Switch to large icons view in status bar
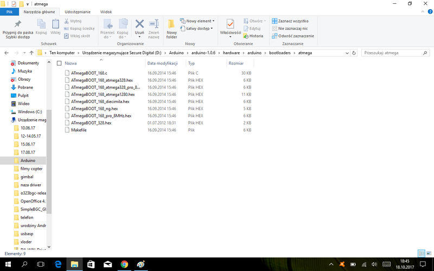 point(429,253)
